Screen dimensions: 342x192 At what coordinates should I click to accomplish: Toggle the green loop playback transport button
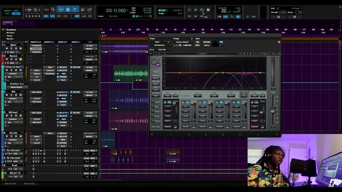click(202, 10)
